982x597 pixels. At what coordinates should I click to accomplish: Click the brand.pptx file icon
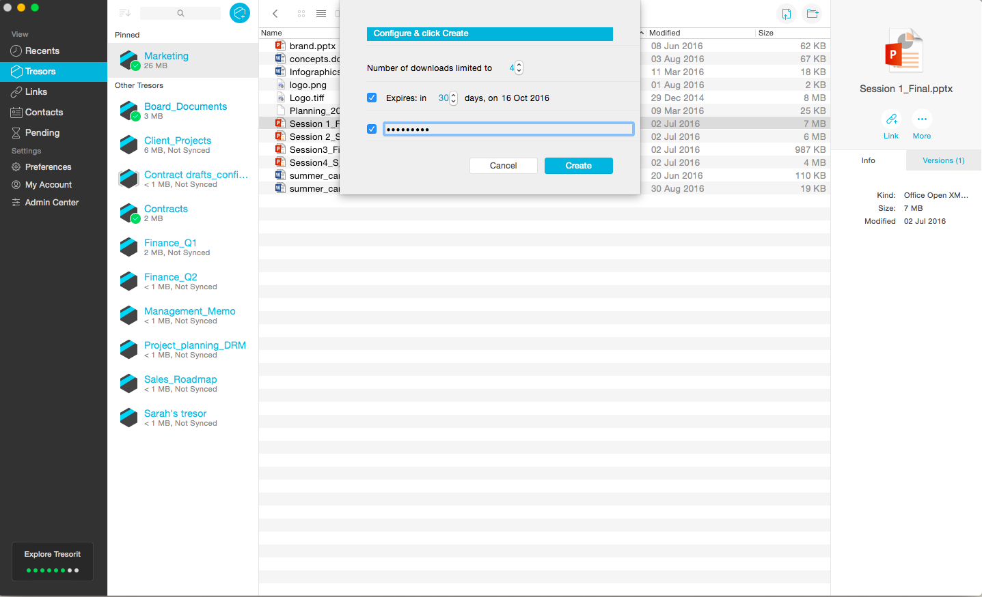pyautogui.click(x=280, y=46)
